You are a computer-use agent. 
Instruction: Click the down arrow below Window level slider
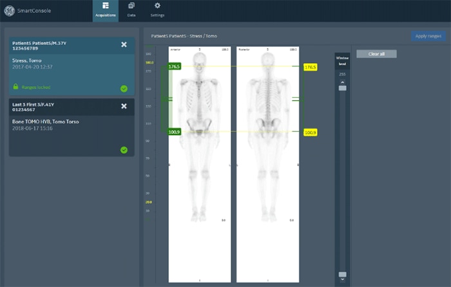(342, 280)
